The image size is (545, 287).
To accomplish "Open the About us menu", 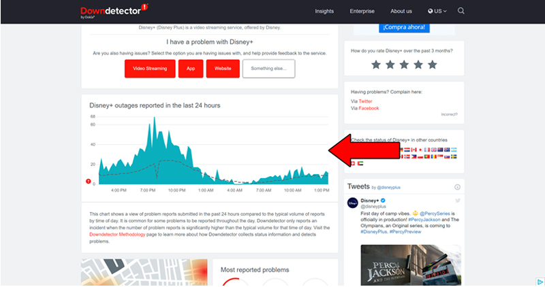I will coord(401,11).
